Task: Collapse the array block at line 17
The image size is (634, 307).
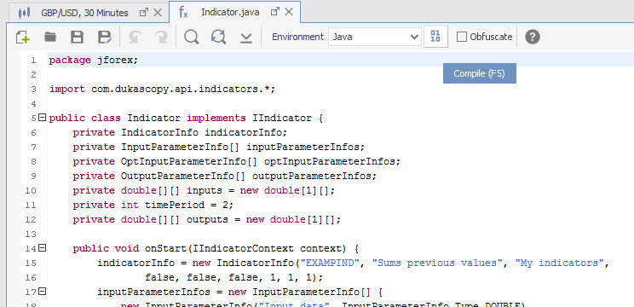Action: pyautogui.click(x=42, y=291)
